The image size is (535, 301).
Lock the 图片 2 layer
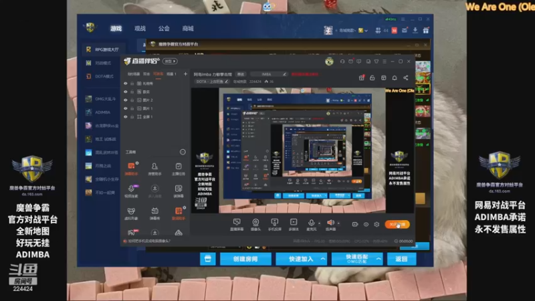(x=132, y=100)
